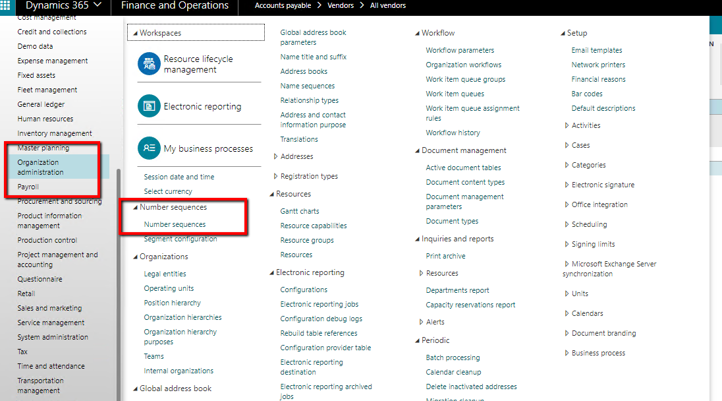Open the Number sequences link
This screenshot has height=401, width=722.
(x=175, y=224)
